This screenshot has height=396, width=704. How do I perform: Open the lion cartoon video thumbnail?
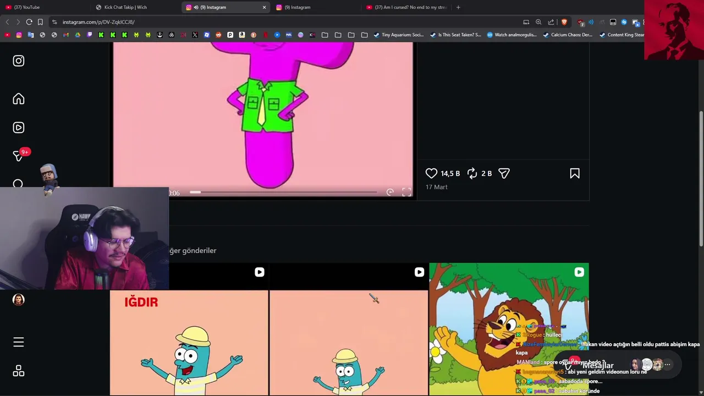(509, 330)
